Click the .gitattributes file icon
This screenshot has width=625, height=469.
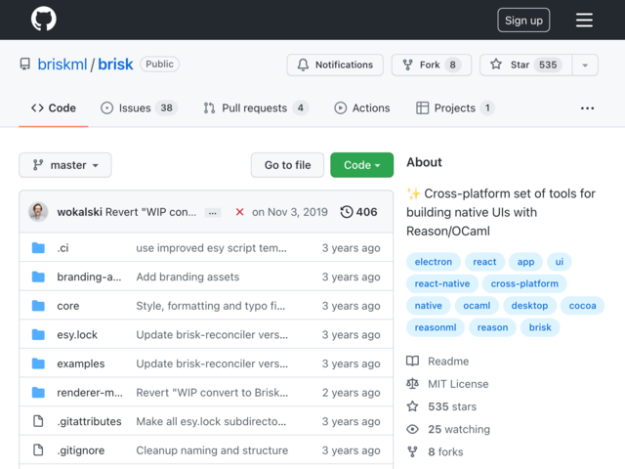[x=38, y=421]
